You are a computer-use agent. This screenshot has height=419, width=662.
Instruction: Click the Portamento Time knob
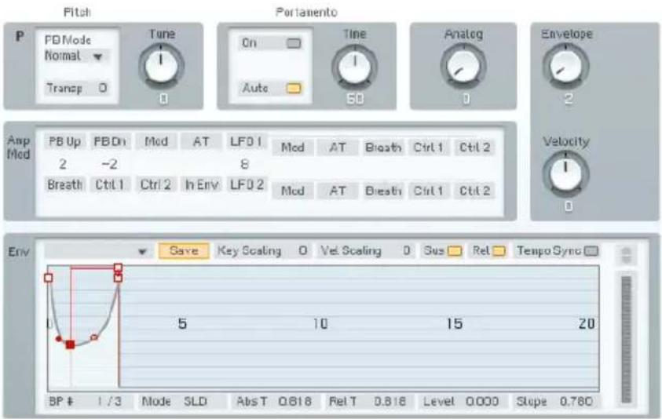pyautogui.click(x=355, y=66)
